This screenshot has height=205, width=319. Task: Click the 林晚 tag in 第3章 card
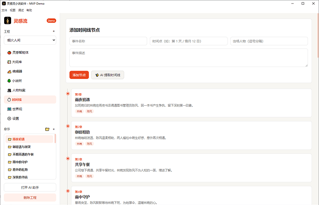[x=80, y=176]
